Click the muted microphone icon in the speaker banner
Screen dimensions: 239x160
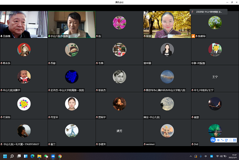pyautogui.click(x=192, y=12)
